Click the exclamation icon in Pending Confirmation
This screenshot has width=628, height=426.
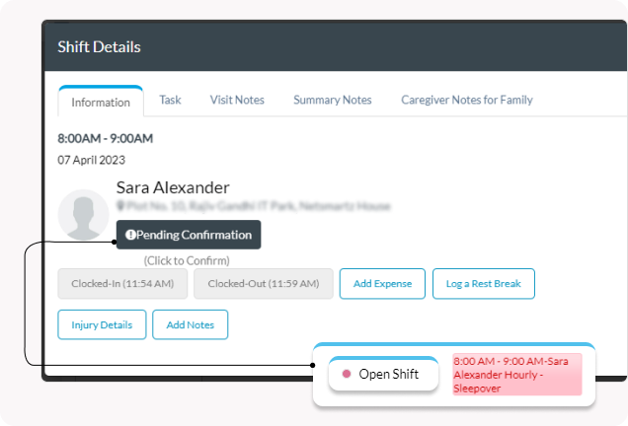pos(130,235)
